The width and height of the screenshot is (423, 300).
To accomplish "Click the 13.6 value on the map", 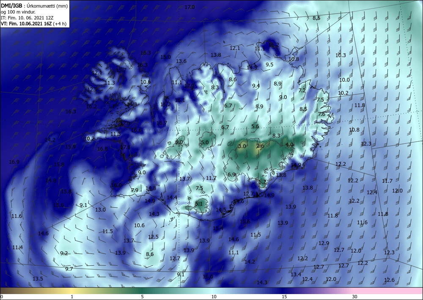I will click(181, 61).
